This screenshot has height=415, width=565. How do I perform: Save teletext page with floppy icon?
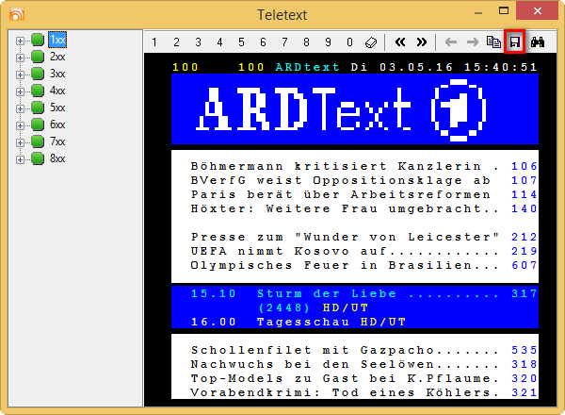(x=515, y=42)
